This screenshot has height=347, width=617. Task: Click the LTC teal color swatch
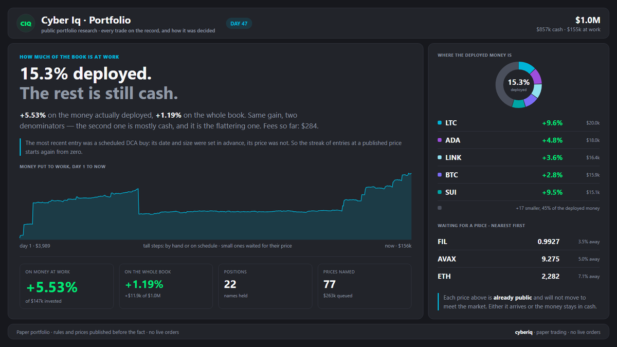coord(439,123)
